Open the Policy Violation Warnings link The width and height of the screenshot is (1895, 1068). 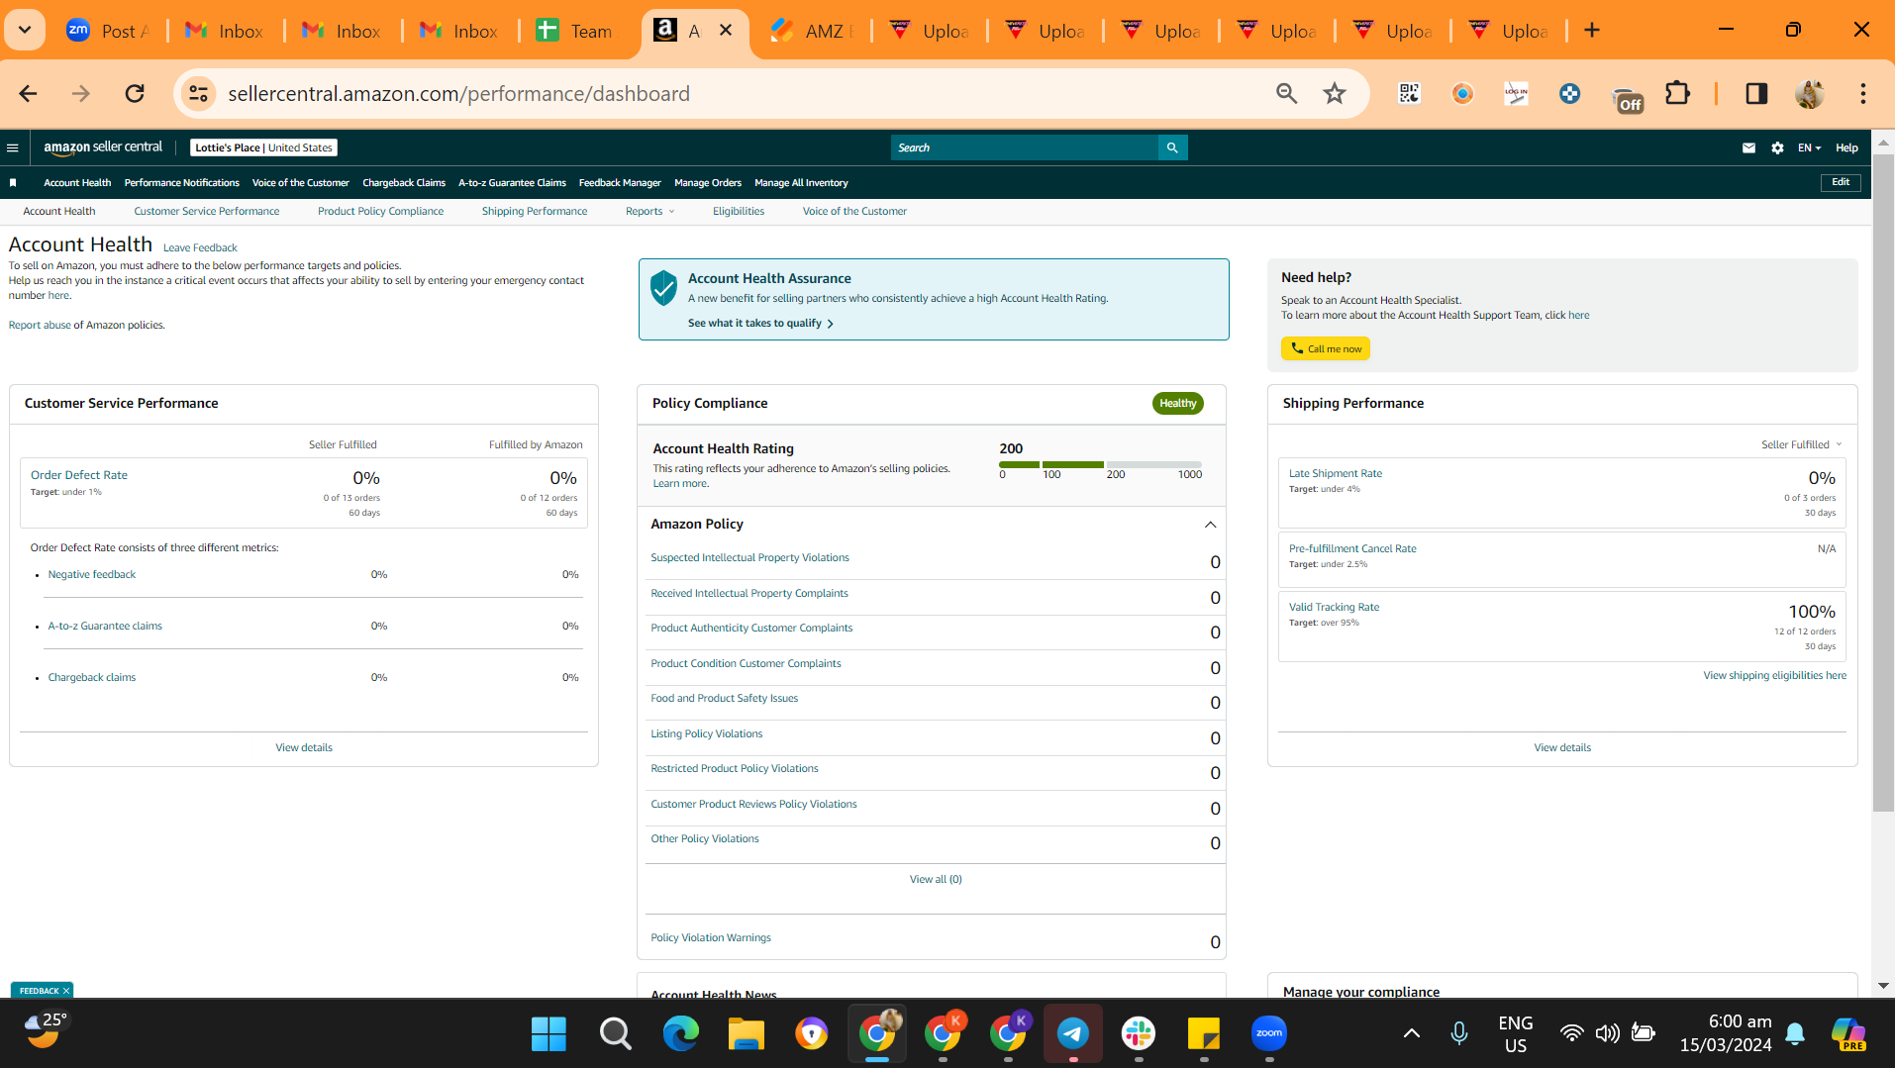click(710, 938)
